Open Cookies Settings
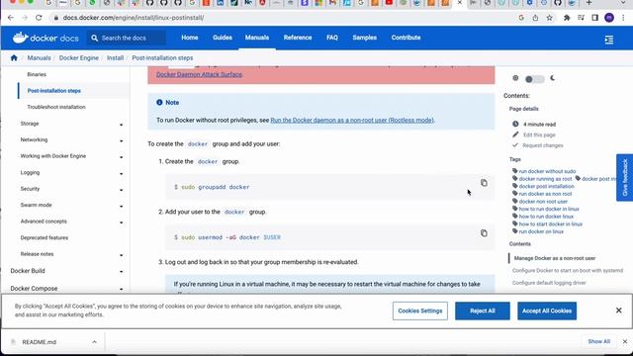 tap(420, 311)
